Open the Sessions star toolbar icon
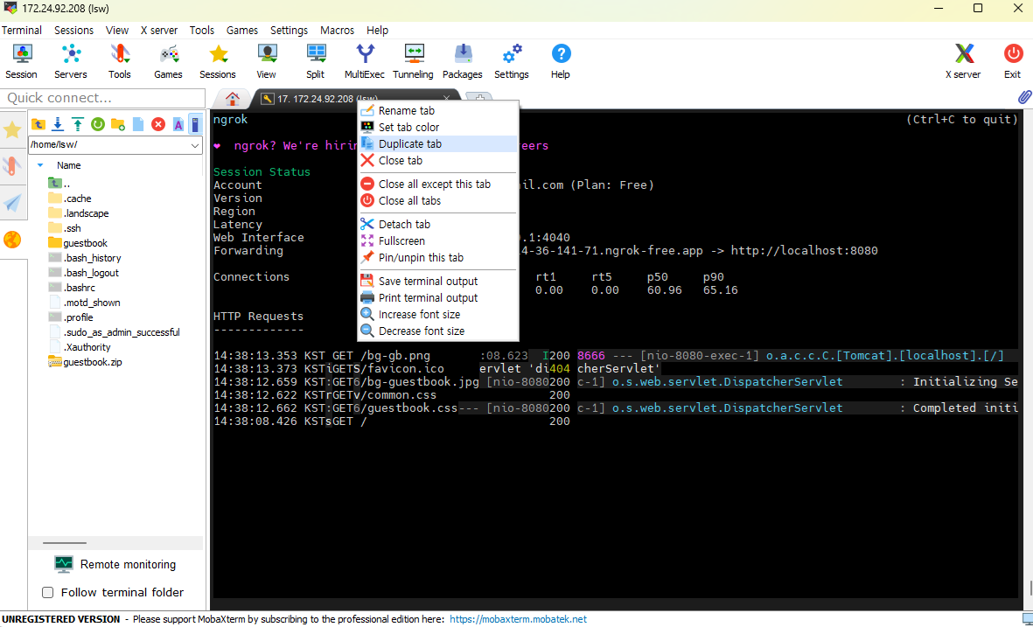Viewport: 1033px width, 627px height. (218, 61)
